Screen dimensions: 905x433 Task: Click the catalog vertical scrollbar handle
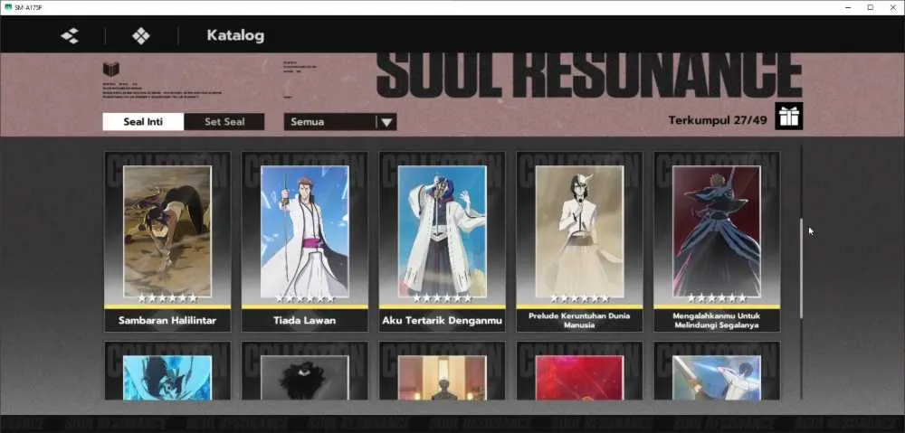pos(801,268)
